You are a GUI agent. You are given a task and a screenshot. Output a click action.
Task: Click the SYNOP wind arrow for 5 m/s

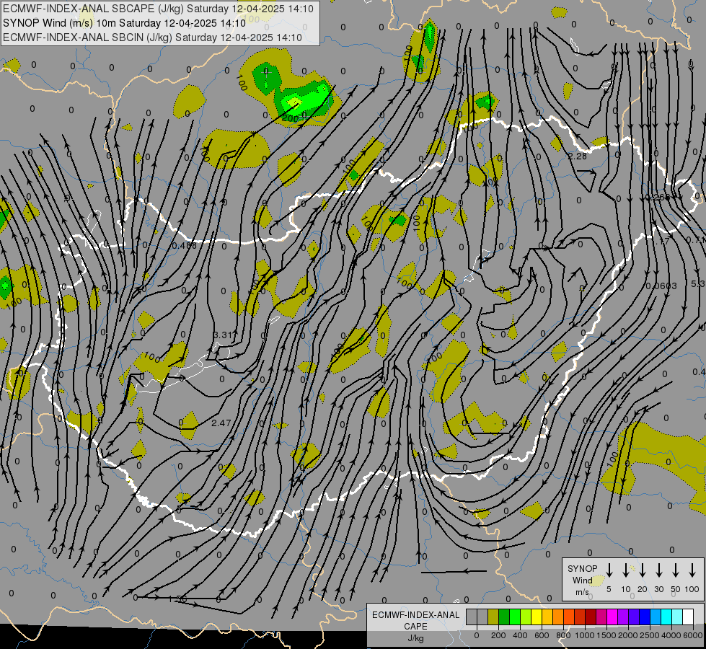(609, 570)
